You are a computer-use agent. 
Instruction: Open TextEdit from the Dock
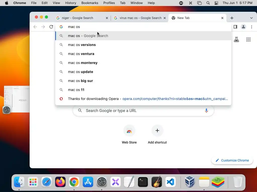tap(129, 181)
